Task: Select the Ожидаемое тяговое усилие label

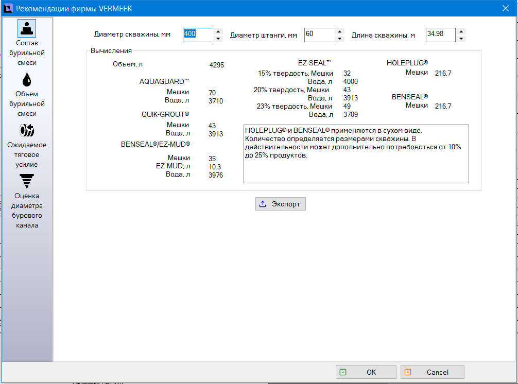Action: pos(27,154)
